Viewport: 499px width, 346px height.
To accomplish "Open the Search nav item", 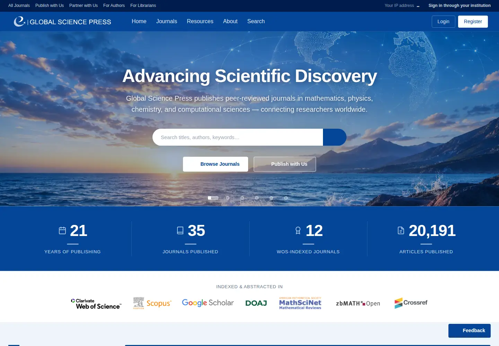I will pyautogui.click(x=256, y=21).
